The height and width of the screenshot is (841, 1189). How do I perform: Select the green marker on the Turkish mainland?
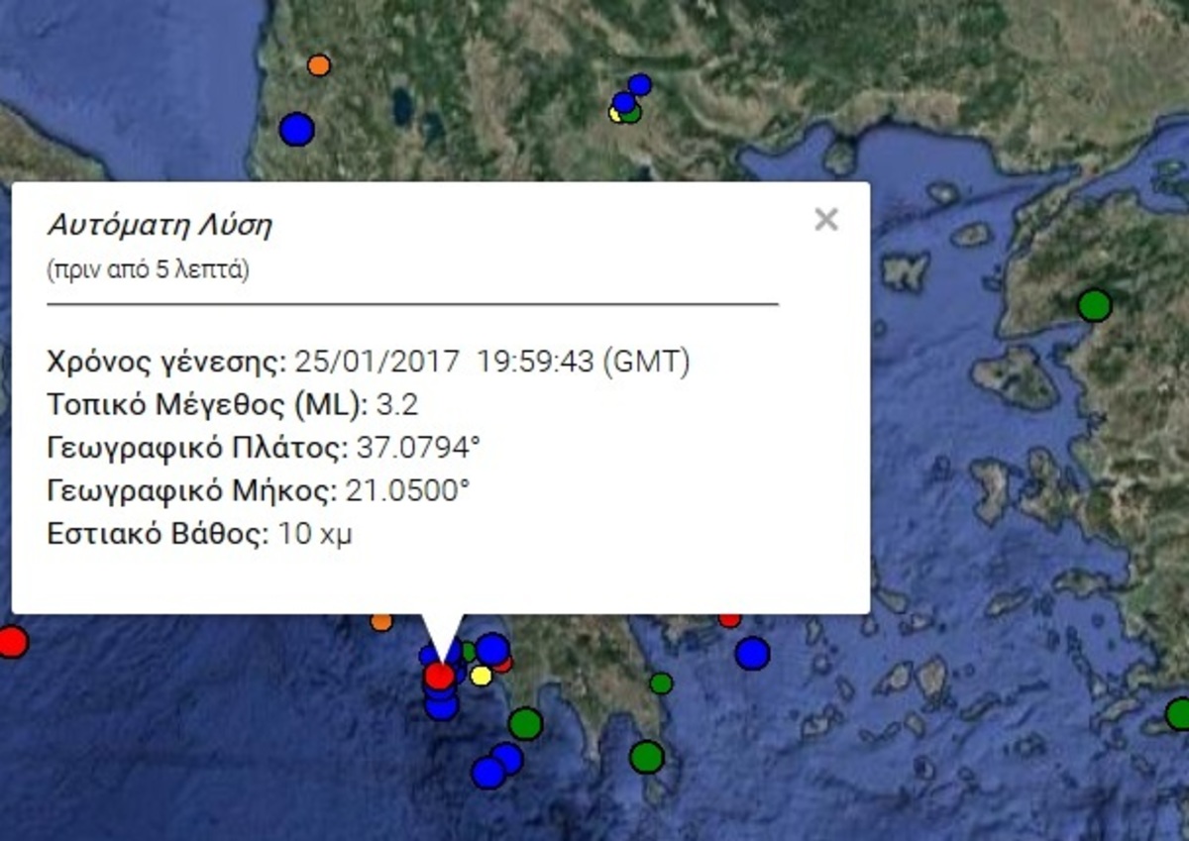pos(1094,305)
